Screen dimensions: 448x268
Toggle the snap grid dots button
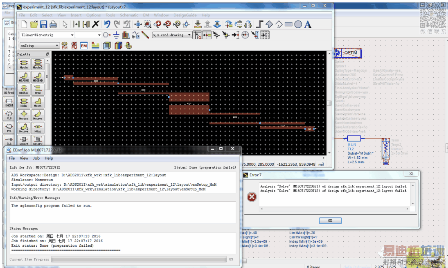[x=265, y=35]
